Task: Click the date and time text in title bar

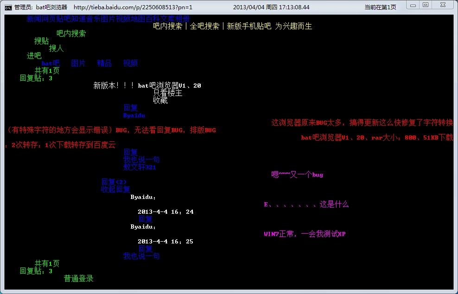Action: coord(271,7)
